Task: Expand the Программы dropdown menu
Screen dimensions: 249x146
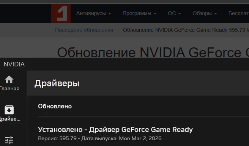Action: click(x=139, y=14)
